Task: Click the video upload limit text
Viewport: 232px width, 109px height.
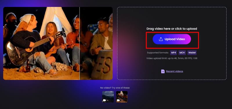Action: (x=172, y=59)
